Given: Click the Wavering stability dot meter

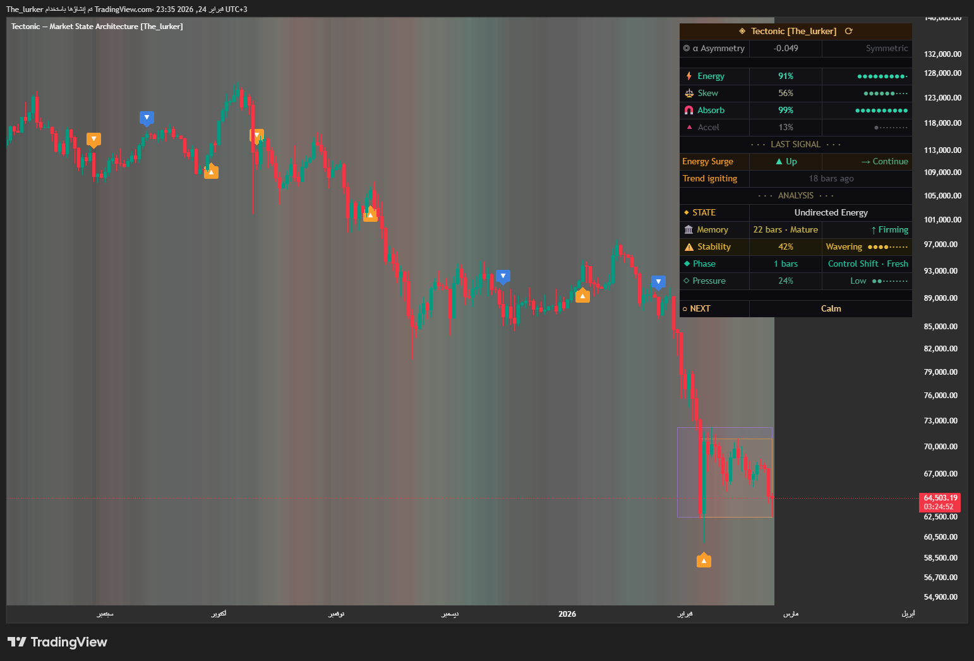Looking at the screenshot, I should pyautogui.click(x=887, y=247).
